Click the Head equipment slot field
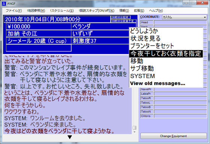The width and height of the screenshot is (210, 144). pyautogui.click(x=180, y=22)
